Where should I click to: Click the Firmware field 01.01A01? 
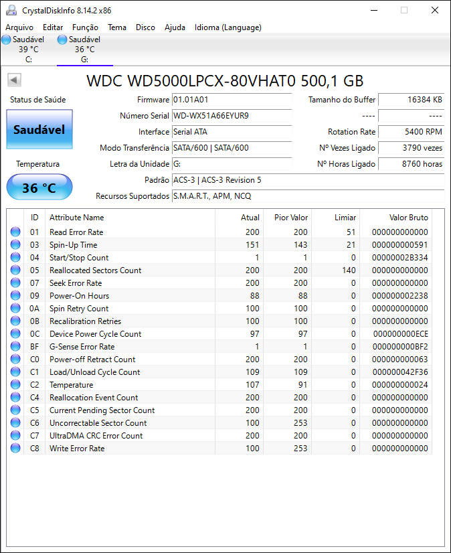232,100
